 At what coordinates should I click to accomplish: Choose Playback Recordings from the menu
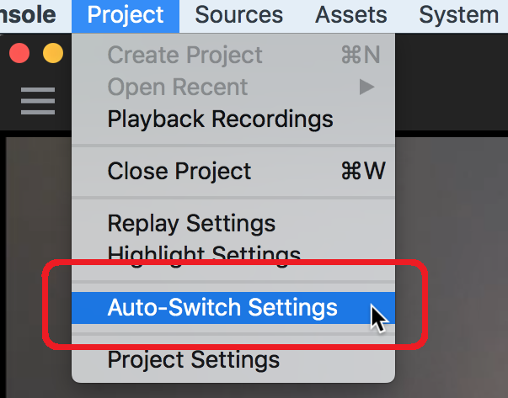[x=233, y=119]
